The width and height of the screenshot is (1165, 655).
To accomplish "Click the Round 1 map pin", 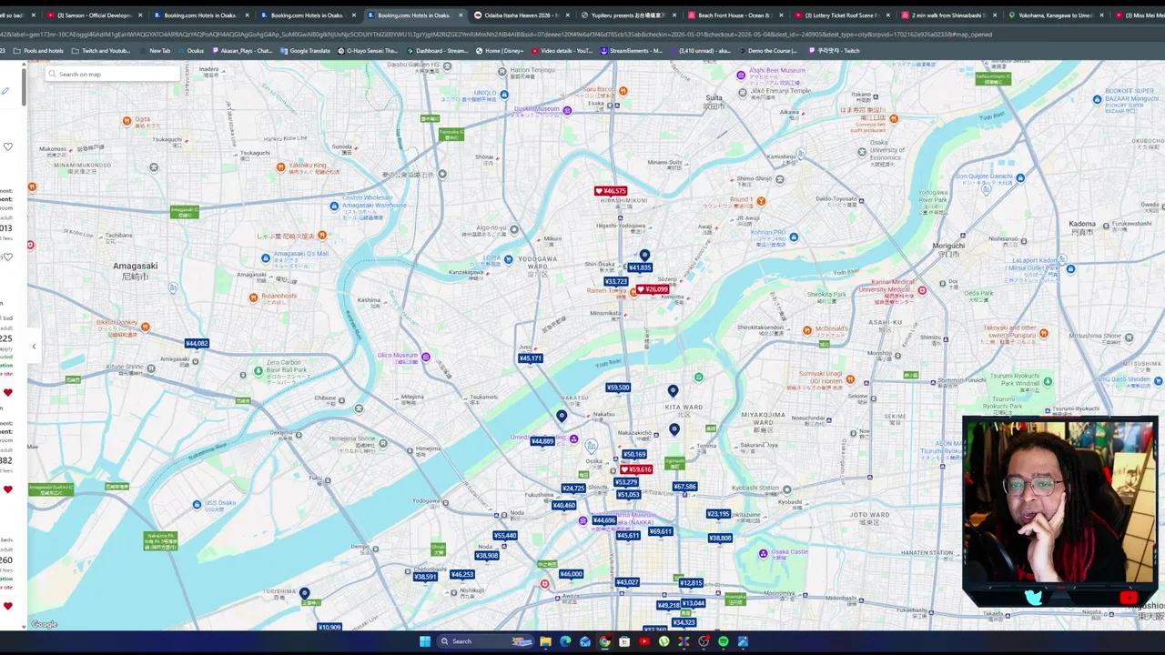I will click(x=761, y=201).
